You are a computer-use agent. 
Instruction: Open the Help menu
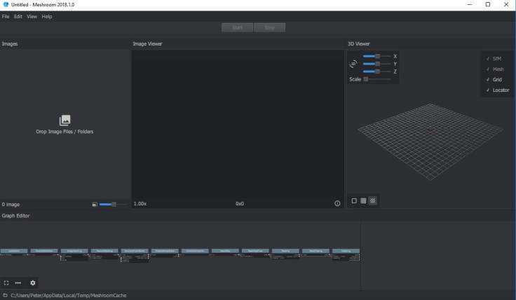click(47, 16)
